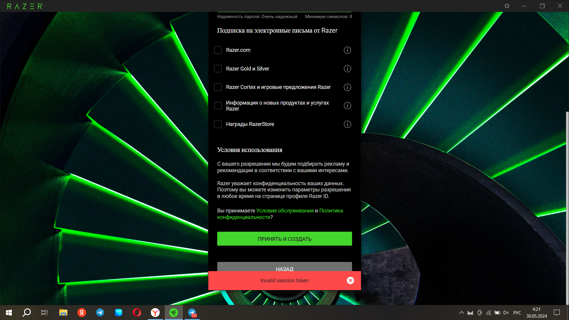Switch input language РУС
Screen dimensions: 569x320
[517, 313]
